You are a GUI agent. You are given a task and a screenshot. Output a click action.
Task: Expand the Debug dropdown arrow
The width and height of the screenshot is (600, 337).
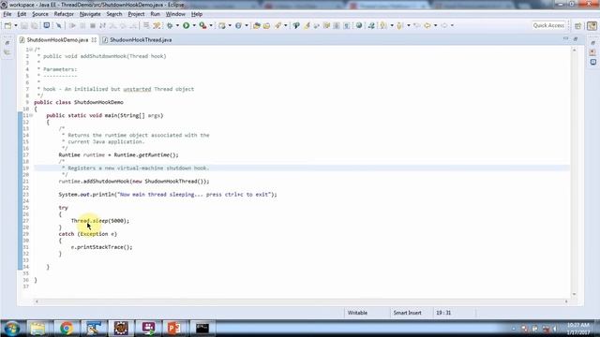[177, 25]
